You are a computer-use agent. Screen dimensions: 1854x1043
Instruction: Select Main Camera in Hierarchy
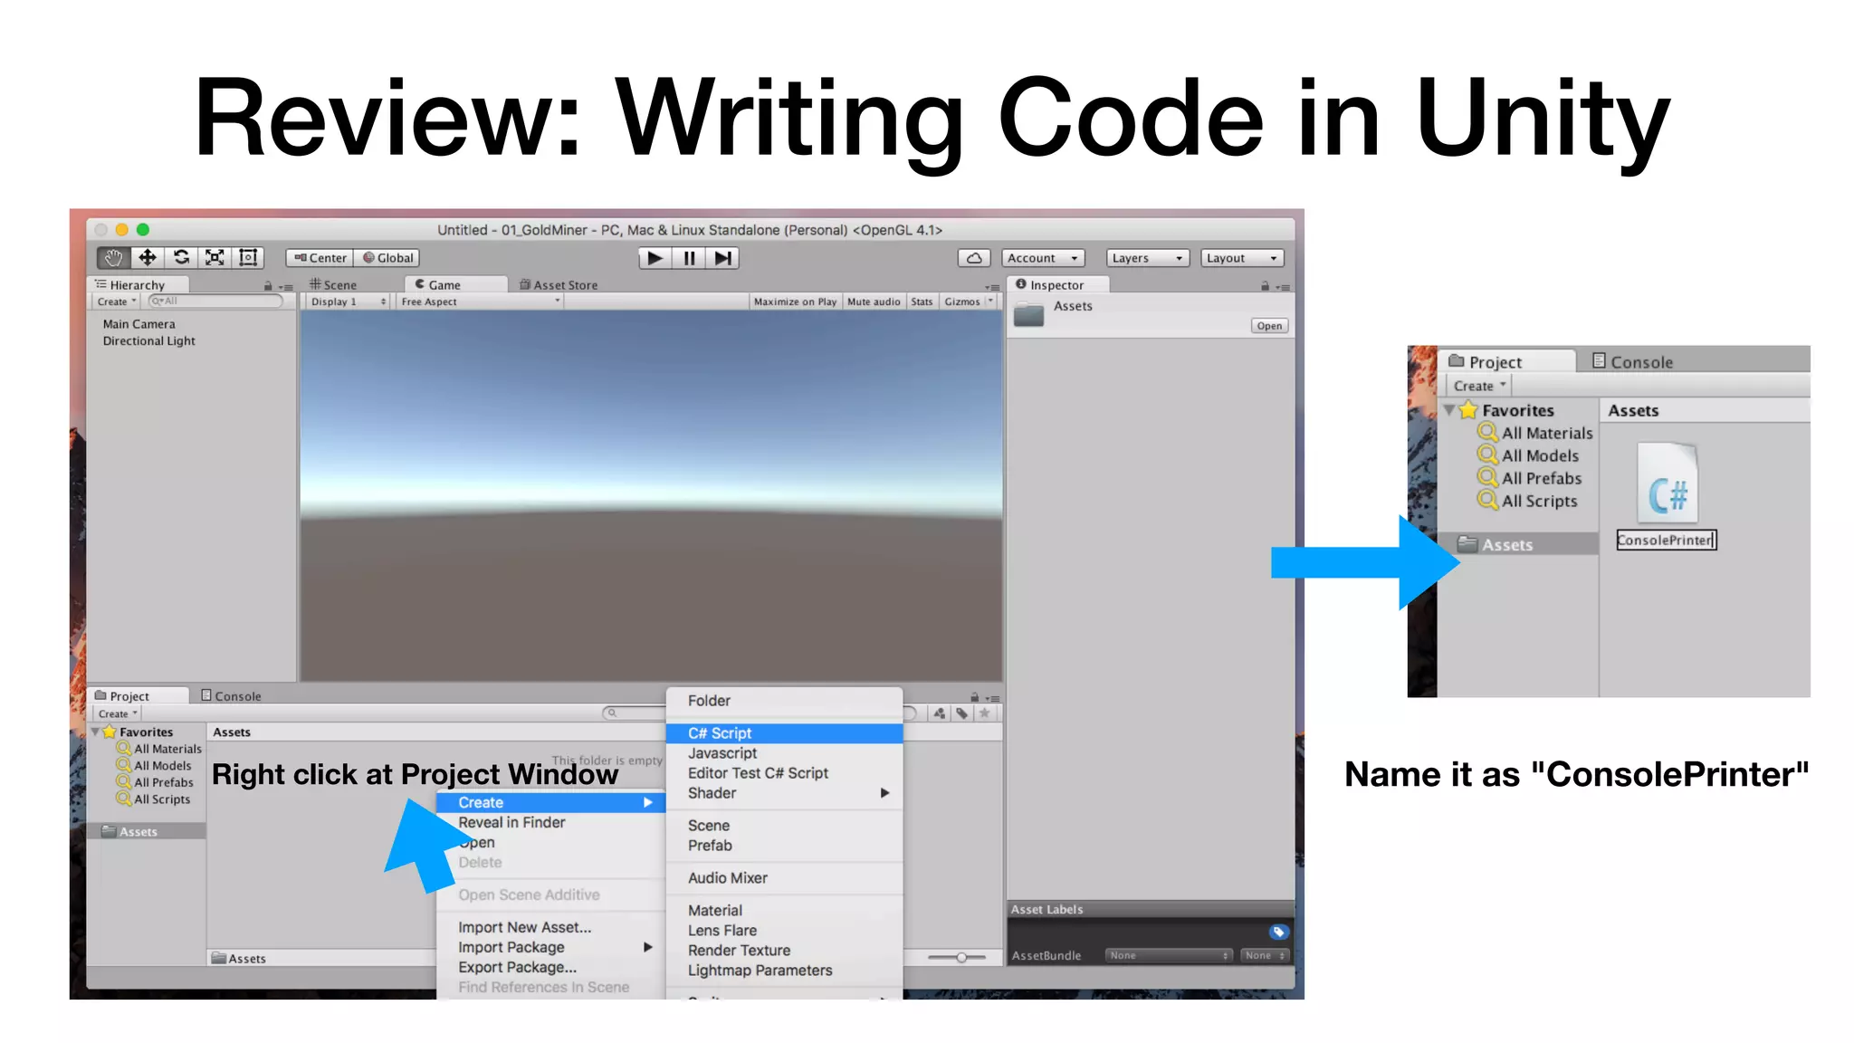pos(139,324)
